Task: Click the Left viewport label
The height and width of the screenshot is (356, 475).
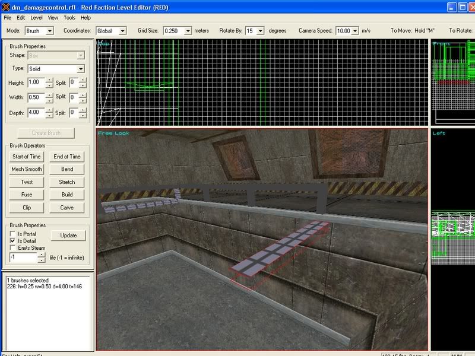Action: (439, 133)
